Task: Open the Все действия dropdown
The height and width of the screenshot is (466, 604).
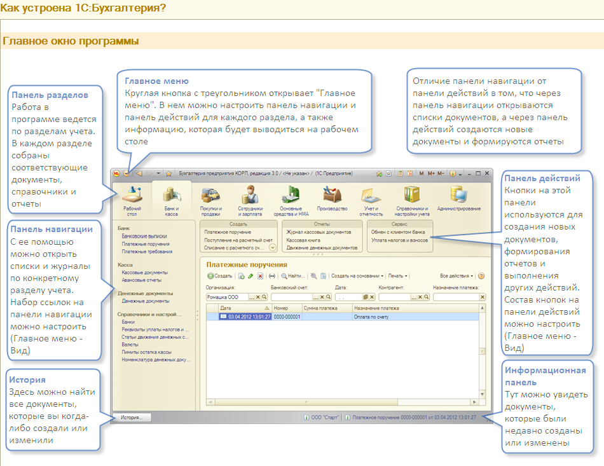Action: [x=456, y=276]
